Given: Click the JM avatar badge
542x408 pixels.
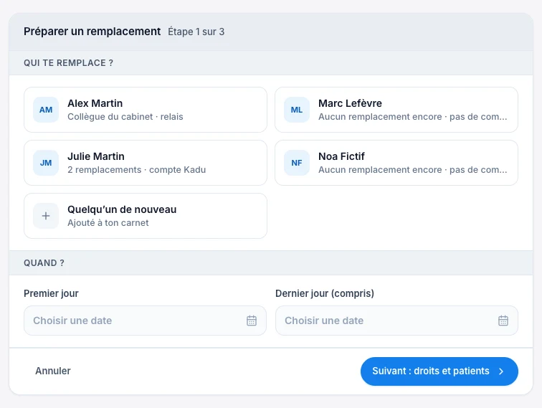Looking at the screenshot, I should tap(46, 163).
